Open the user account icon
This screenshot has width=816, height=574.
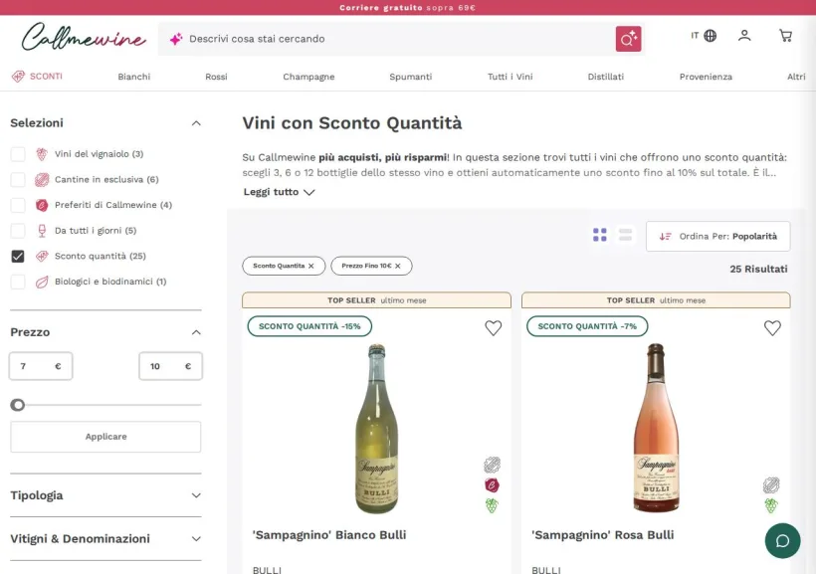point(744,36)
